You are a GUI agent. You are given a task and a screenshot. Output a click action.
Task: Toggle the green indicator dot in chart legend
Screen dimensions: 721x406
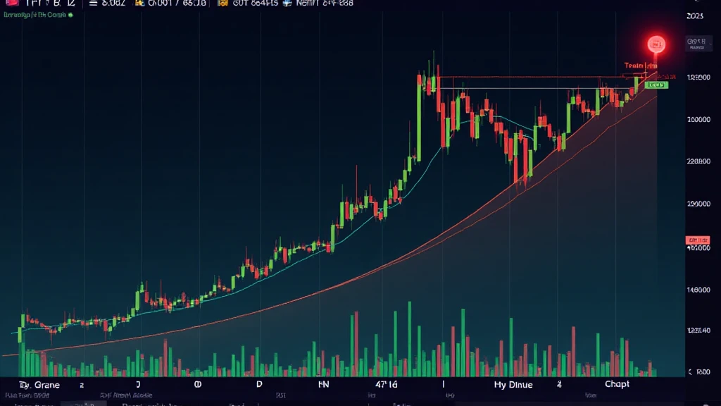tap(70, 13)
